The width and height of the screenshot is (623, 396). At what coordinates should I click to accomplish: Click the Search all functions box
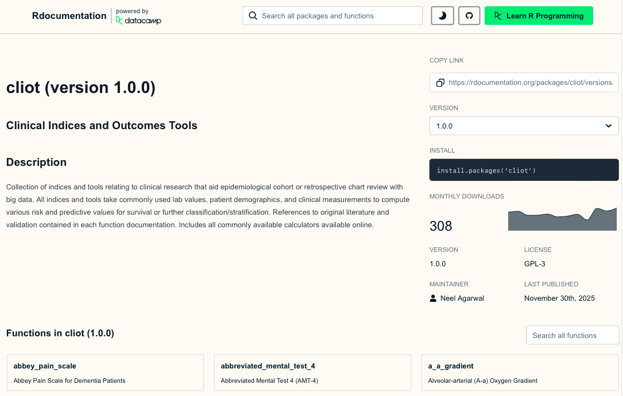click(572, 335)
